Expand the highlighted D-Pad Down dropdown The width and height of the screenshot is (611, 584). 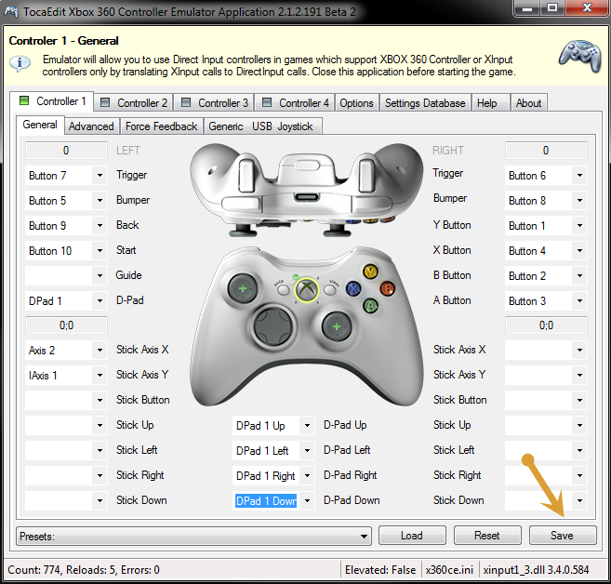(307, 500)
